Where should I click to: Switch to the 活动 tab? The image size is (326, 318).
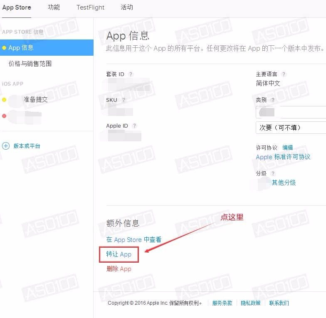point(127,7)
